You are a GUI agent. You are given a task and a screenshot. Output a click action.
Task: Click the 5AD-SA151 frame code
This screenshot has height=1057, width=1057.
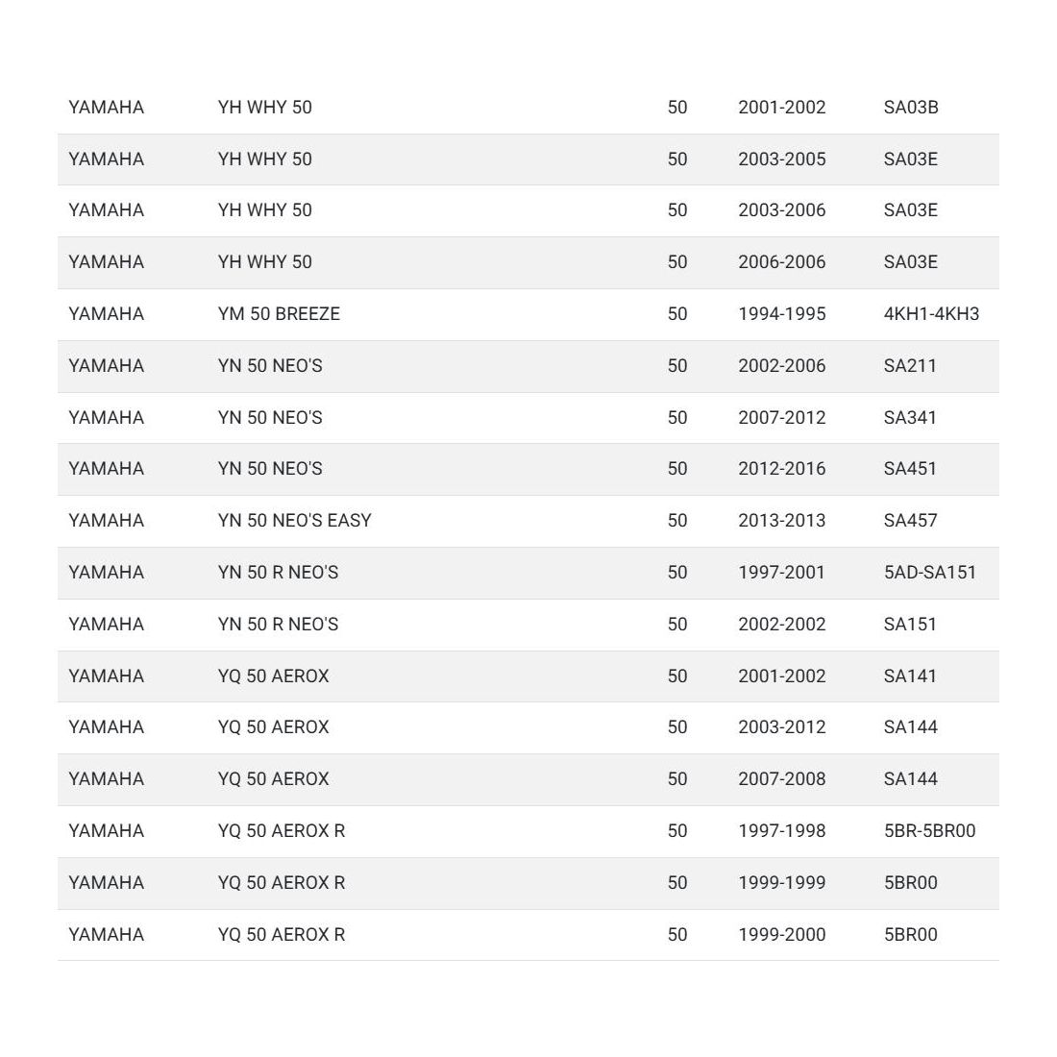929,573
